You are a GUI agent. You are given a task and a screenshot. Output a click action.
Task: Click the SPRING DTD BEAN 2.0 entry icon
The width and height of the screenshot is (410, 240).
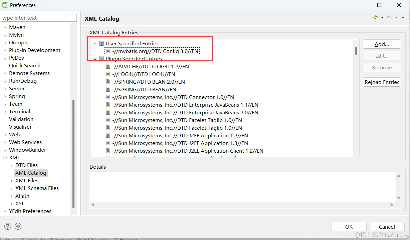click(108, 82)
